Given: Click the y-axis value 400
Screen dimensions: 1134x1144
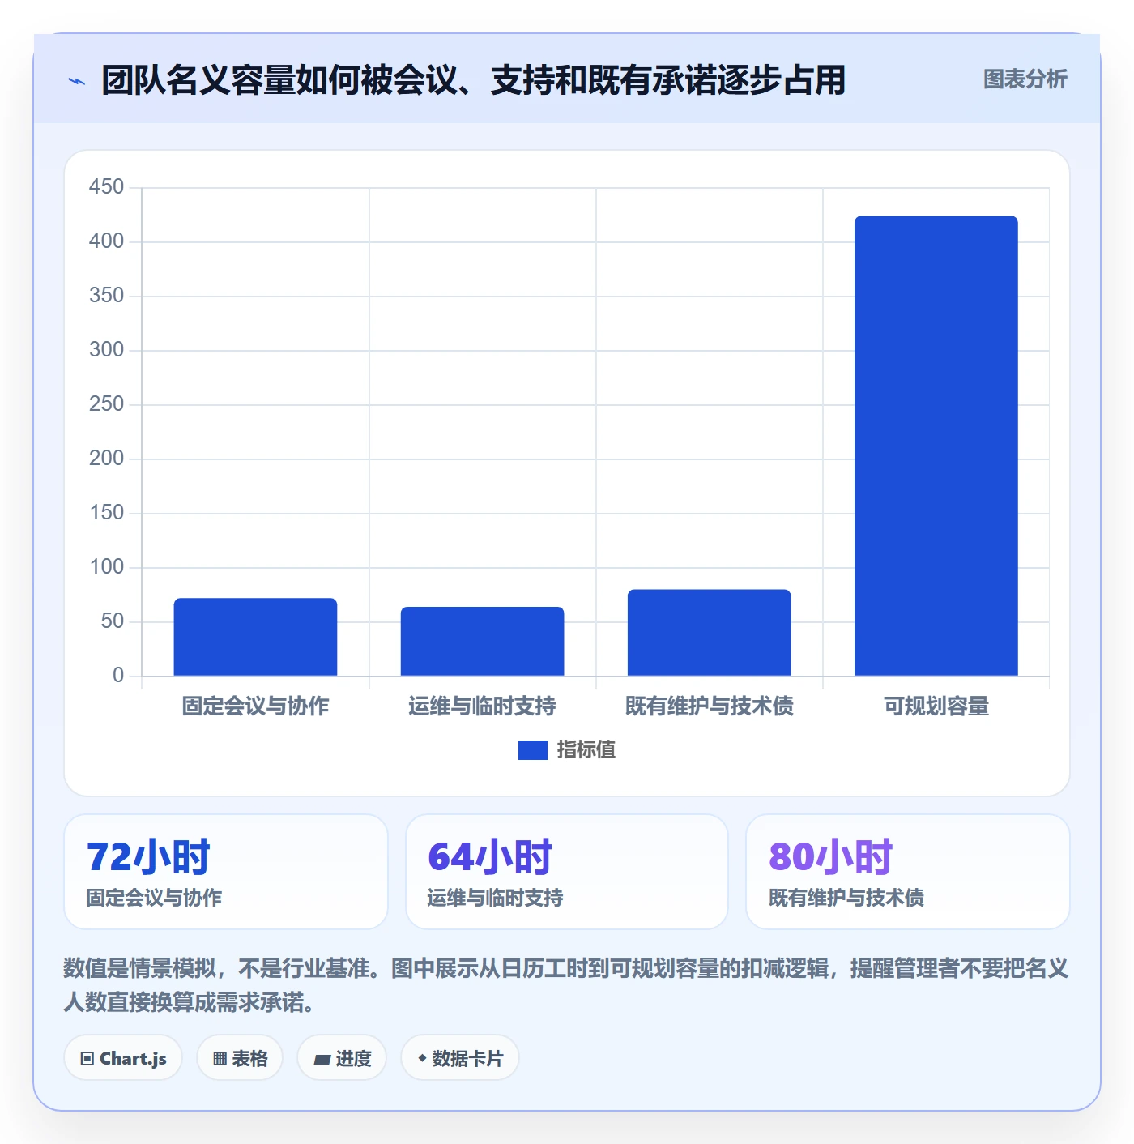Looking at the screenshot, I should 106,241.
